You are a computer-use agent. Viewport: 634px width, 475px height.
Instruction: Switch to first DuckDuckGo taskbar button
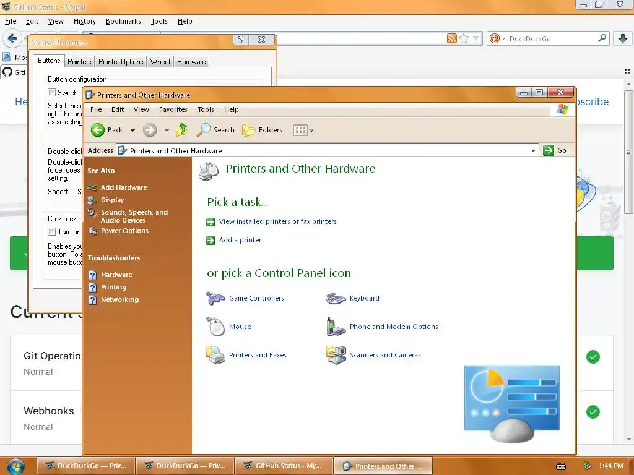tap(86, 466)
